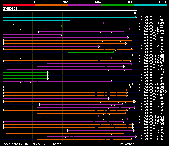Image resolution: width=169 pixels, height=146 pixels.
Task: Open subject UniRef100_B4V2Z1 label
Action: pyautogui.click(x=152, y=32)
